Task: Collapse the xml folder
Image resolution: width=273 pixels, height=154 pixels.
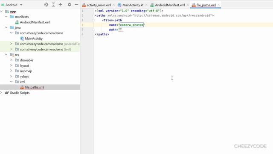Action: click(x=12, y=82)
